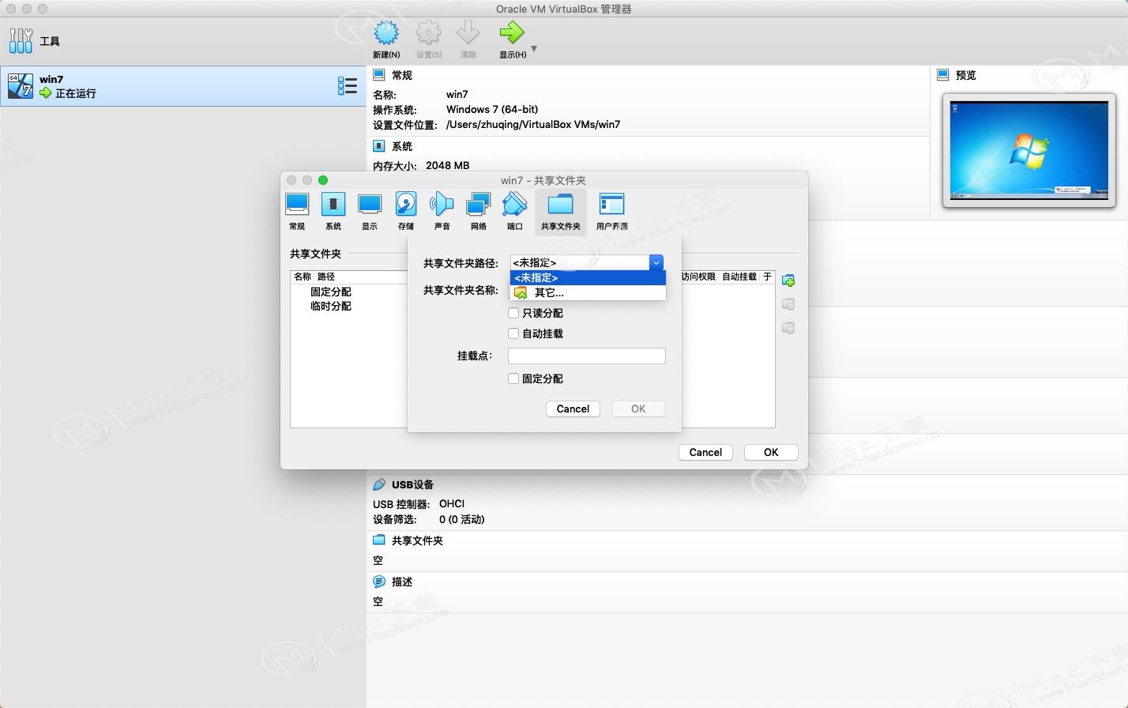The height and width of the screenshot is (708, 1128).
Task: Click the remove shared folder icon
Action: pyautogui.click(x=788, y=328)
